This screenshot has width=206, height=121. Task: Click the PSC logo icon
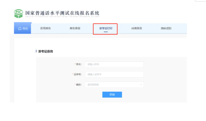tap(18, 13)
